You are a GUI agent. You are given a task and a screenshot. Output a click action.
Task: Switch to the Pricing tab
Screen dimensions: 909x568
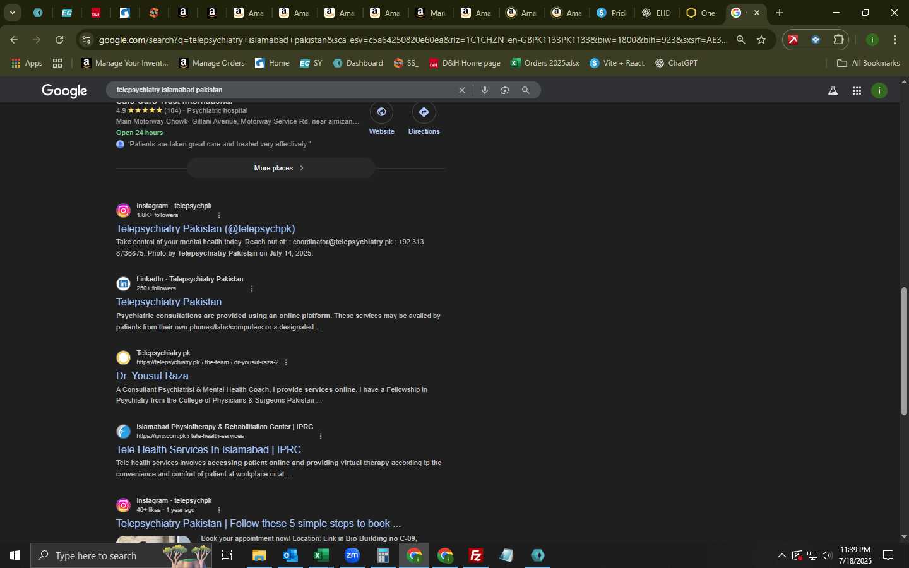[612, 13]
